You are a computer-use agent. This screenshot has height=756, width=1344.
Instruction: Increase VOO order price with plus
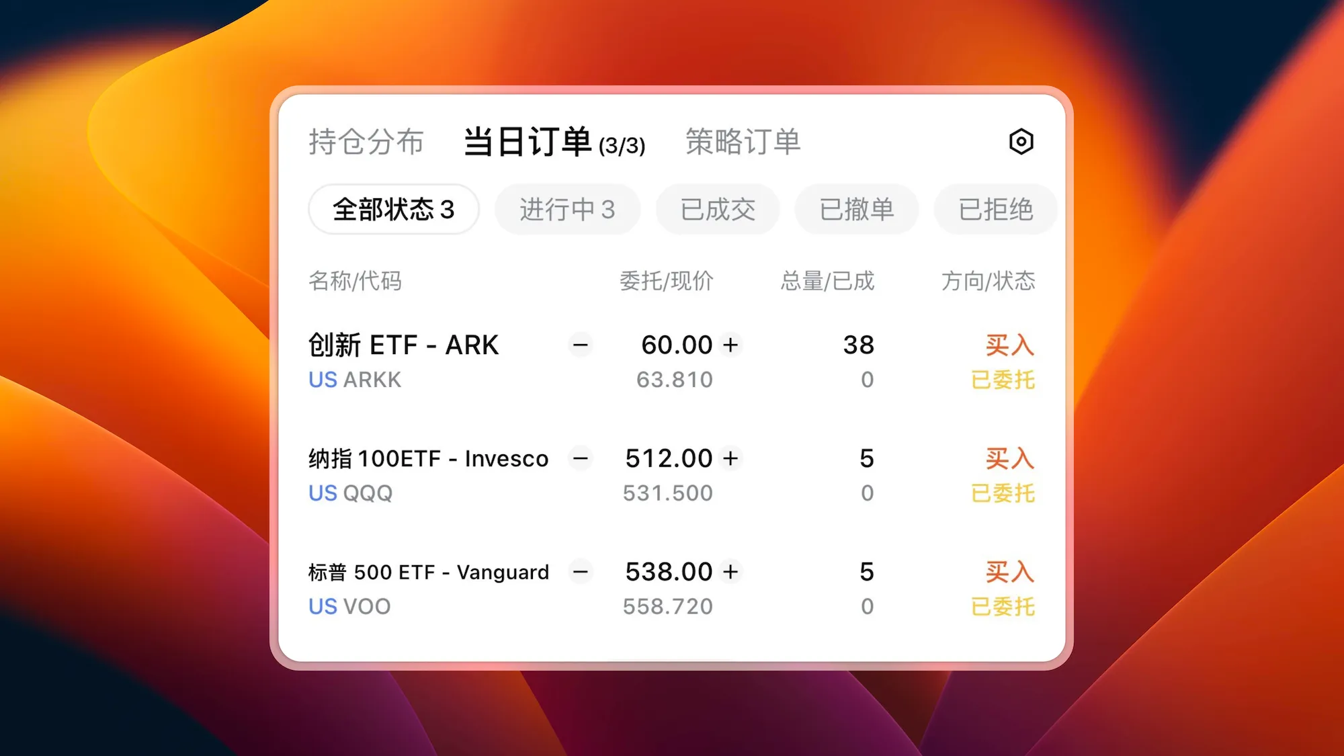point(730,572)
